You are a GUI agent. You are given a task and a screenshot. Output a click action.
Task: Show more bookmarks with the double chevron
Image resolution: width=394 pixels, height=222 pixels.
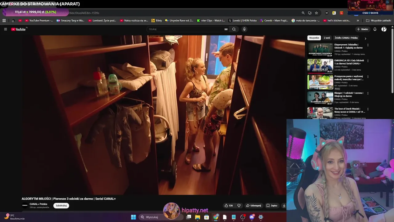tap(358, 21)
